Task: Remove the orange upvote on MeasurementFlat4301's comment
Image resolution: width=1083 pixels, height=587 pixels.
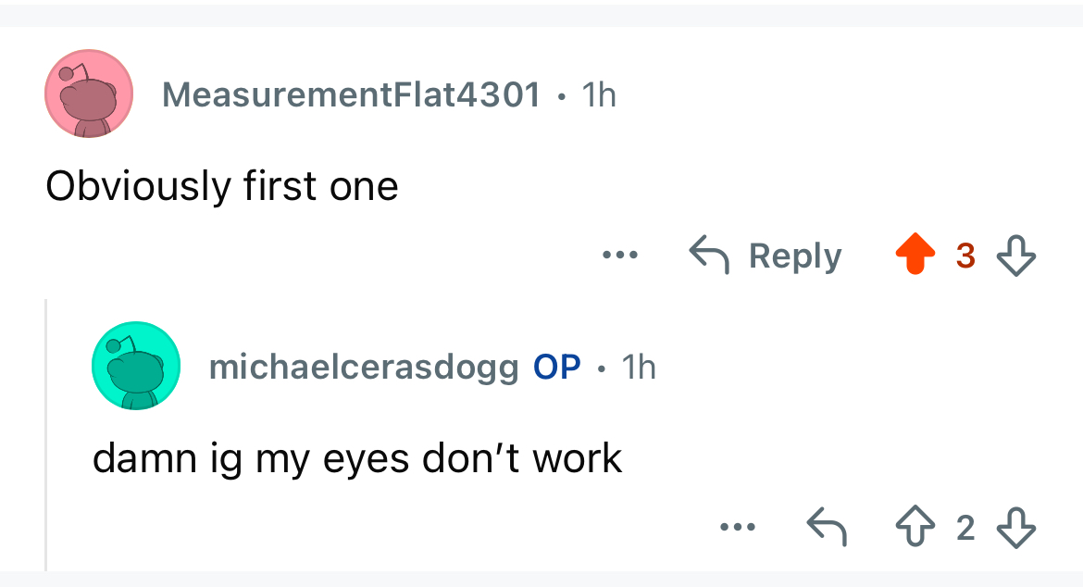Action: (915, 256)
